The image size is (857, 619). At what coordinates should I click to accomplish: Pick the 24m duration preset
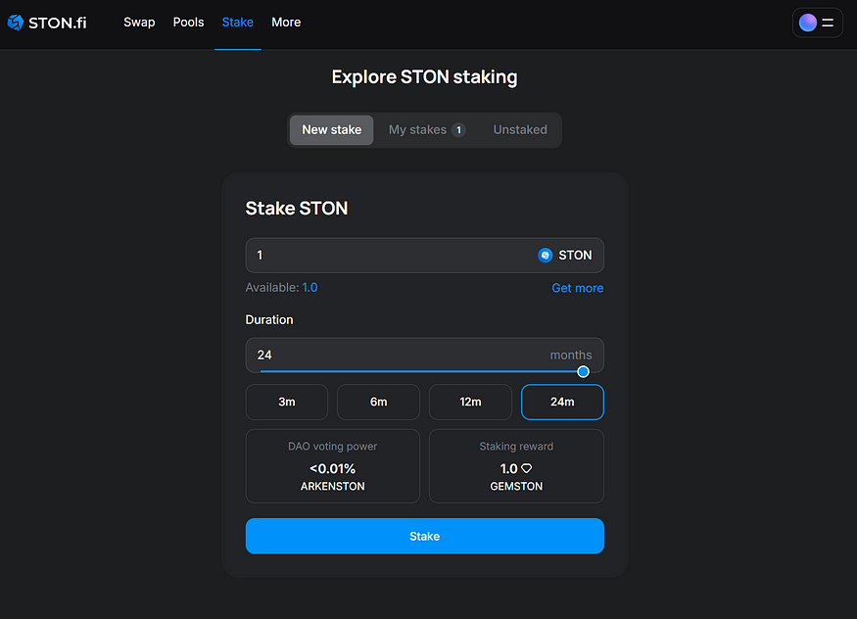(x=562, y=403)
